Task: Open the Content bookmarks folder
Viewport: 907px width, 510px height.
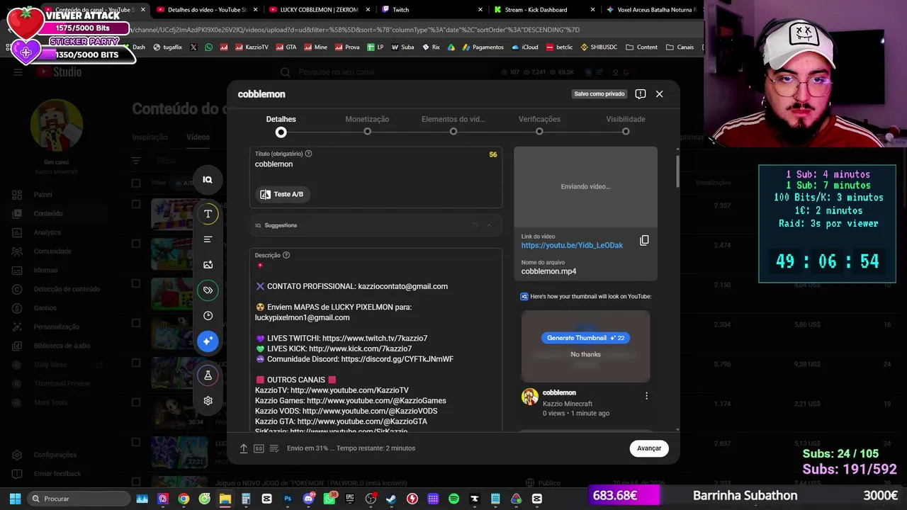Action: [641, 47]
